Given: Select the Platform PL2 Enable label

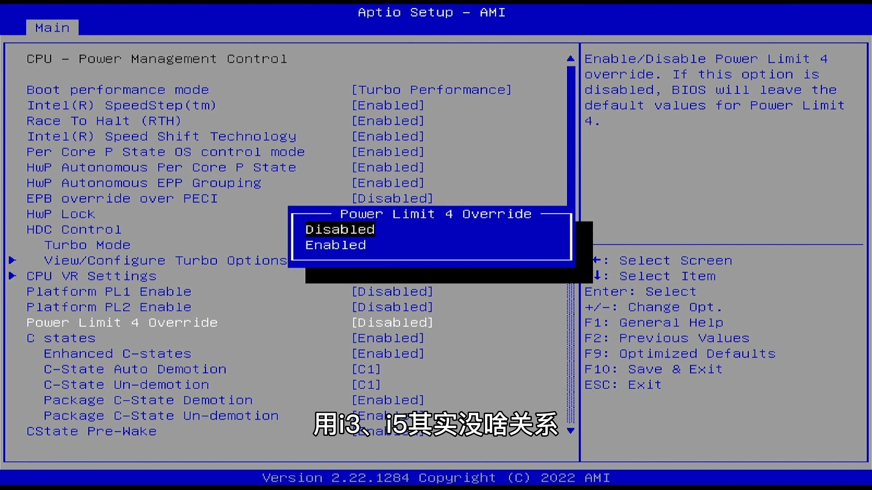Looking at the screenshot, I should click(109, 307).
